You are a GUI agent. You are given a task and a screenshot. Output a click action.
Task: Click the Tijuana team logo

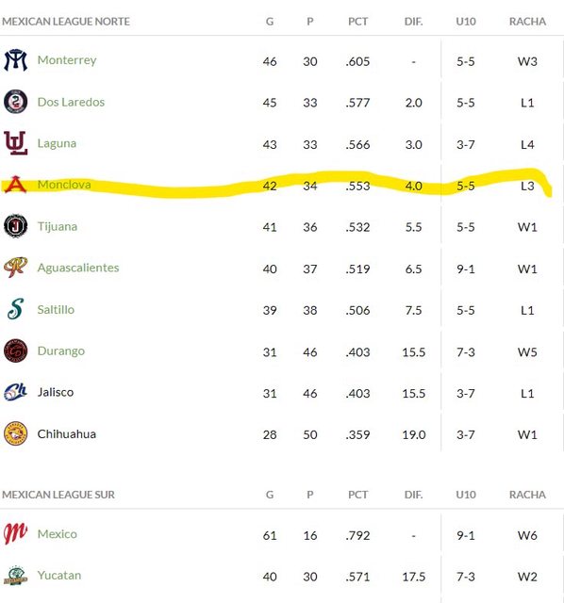pyautogui.click(x=15, y=226)
